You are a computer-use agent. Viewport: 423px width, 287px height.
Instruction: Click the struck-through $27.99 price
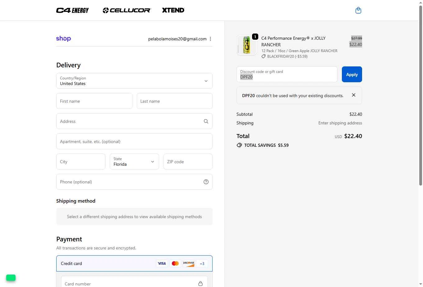(x=356, y=38)
